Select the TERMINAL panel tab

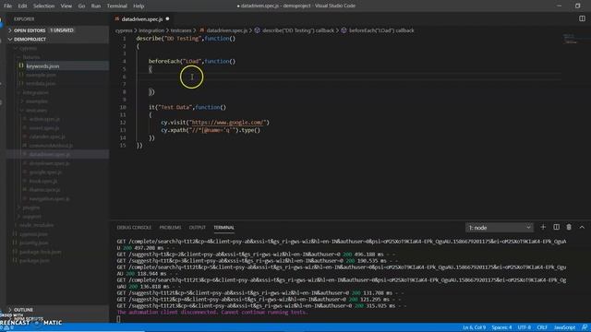[x=223, y=228]
